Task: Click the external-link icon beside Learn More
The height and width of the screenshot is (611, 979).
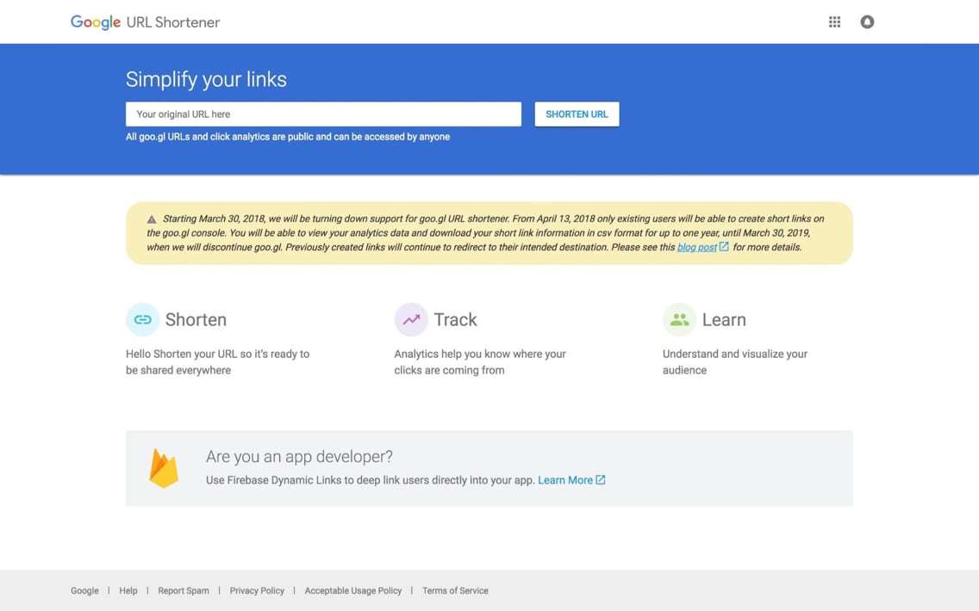Action: point(602,479)
